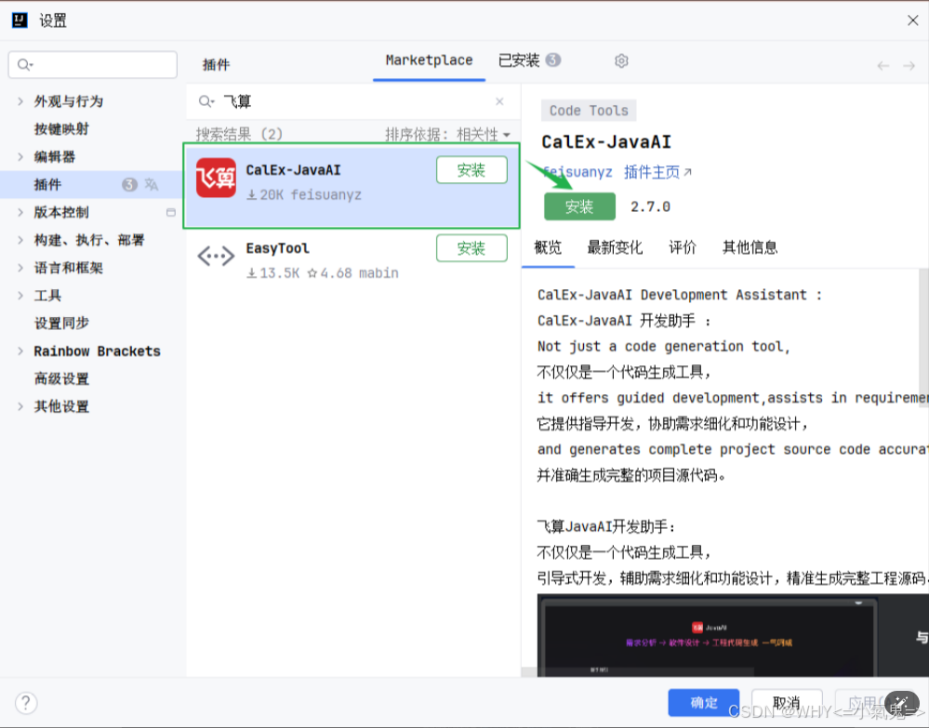Expand the 版本控制 tree node
This screenshot has height=728, width=929.
(x=20, y=212)
